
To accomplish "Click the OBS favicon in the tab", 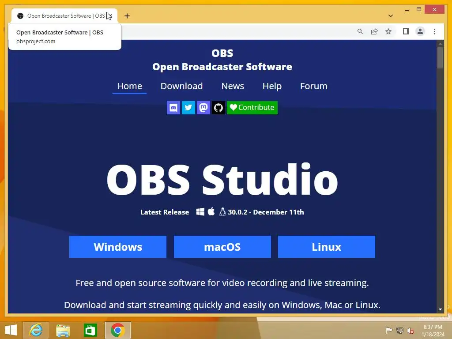I will (20, 16).
